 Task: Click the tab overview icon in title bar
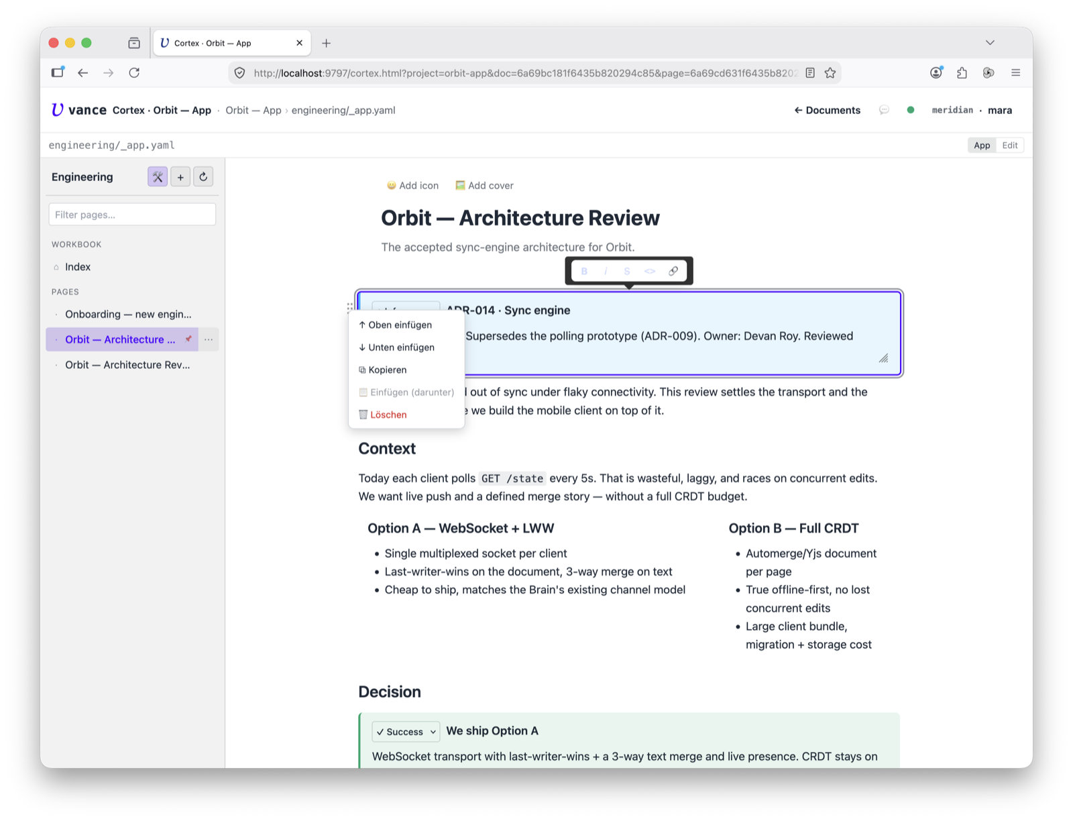pyautogui.click(x=134, y=43)
